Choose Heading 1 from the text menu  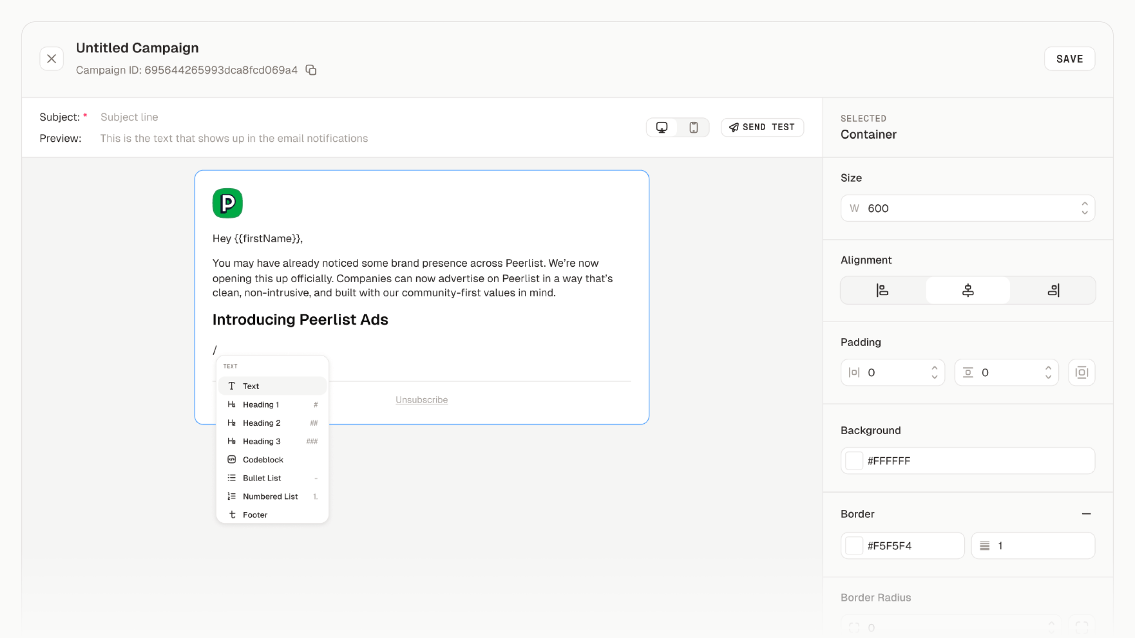(261, 405)
